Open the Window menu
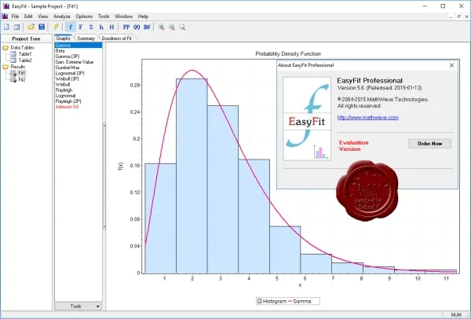The width and height of the screenshot is (471, 319). click(x=123, y=16)
